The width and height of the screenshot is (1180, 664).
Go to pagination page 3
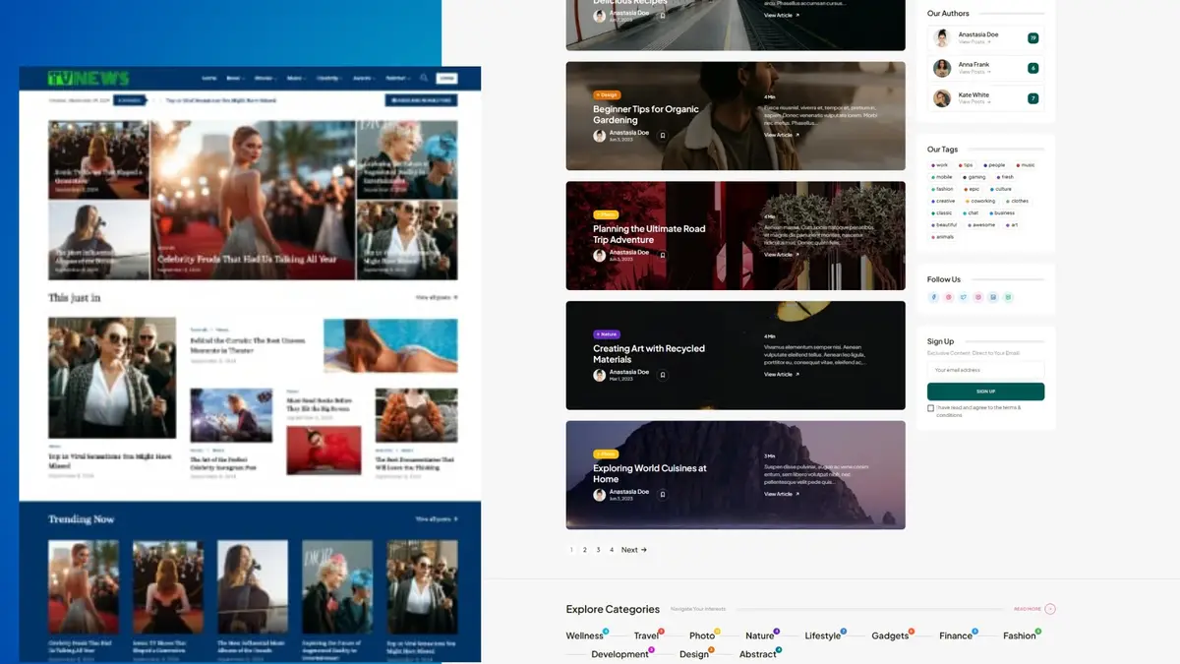pyautogui.click(x=598, y=550)
